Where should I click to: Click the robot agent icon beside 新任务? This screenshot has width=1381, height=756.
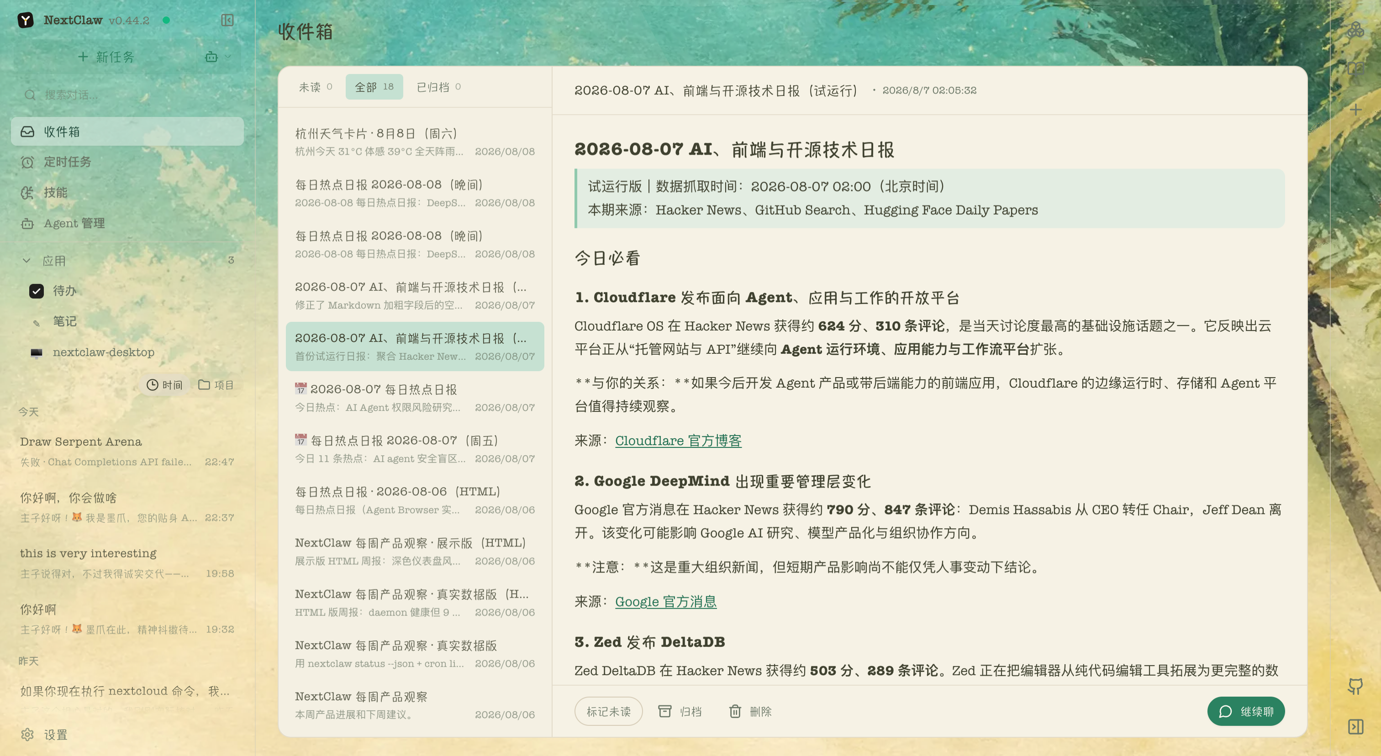coord(211,57)
